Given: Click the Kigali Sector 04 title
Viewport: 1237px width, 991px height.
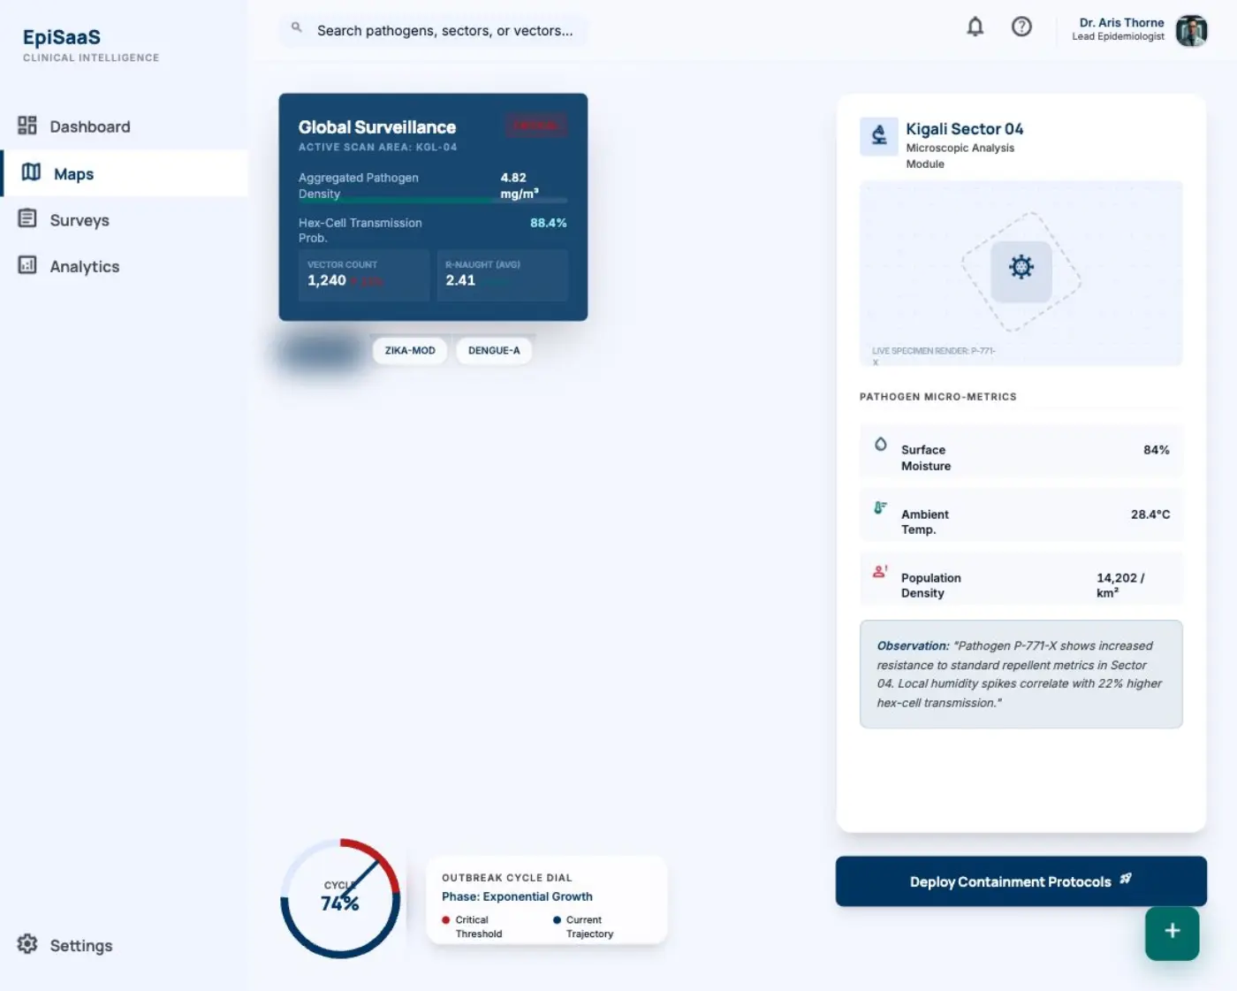Looking at the screenshot, I should pyautogui.click(x=964, y=129).
